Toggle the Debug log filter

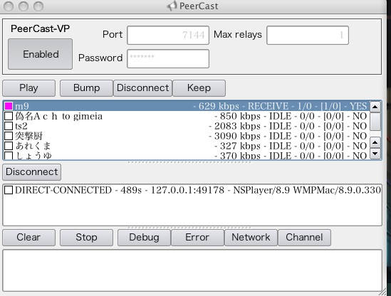(144, 238)
